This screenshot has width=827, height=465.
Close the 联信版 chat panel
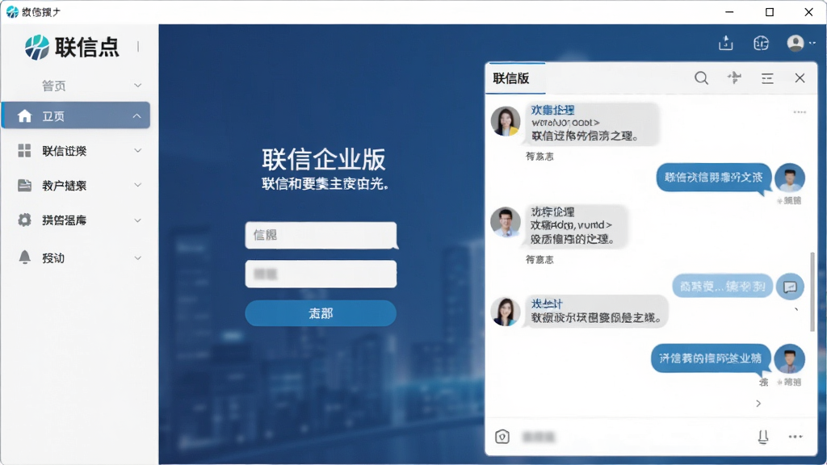coord(800,78)
